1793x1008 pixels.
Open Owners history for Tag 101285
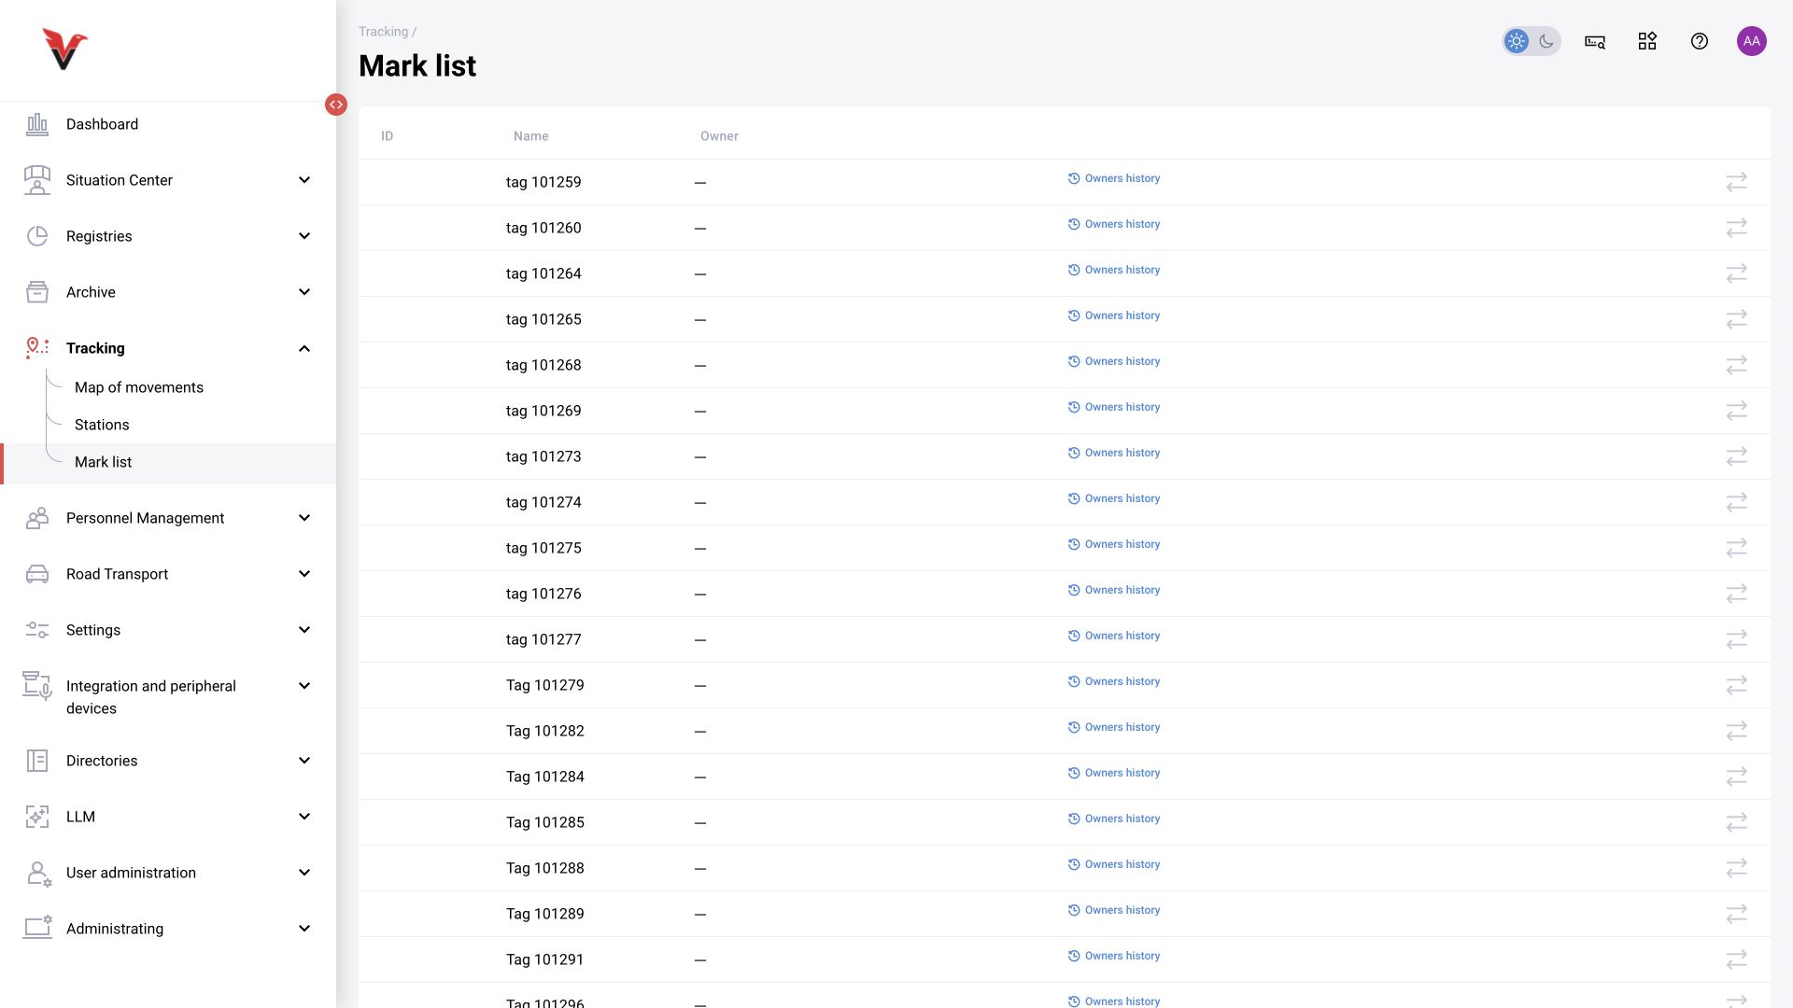pyautogui.click(x=1114, y=819)
